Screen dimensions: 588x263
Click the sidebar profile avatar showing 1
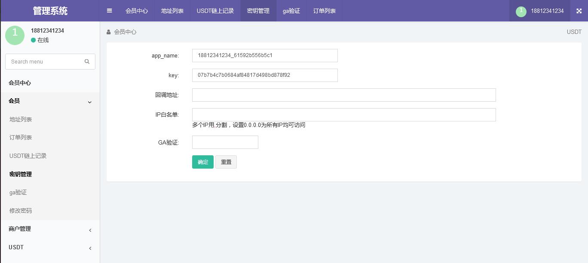[15, 35]
